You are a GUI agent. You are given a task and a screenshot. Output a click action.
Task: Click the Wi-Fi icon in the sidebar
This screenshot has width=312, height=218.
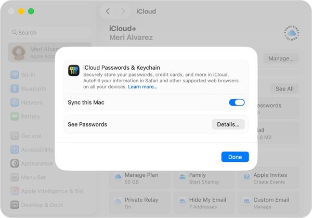coord(15,75)
